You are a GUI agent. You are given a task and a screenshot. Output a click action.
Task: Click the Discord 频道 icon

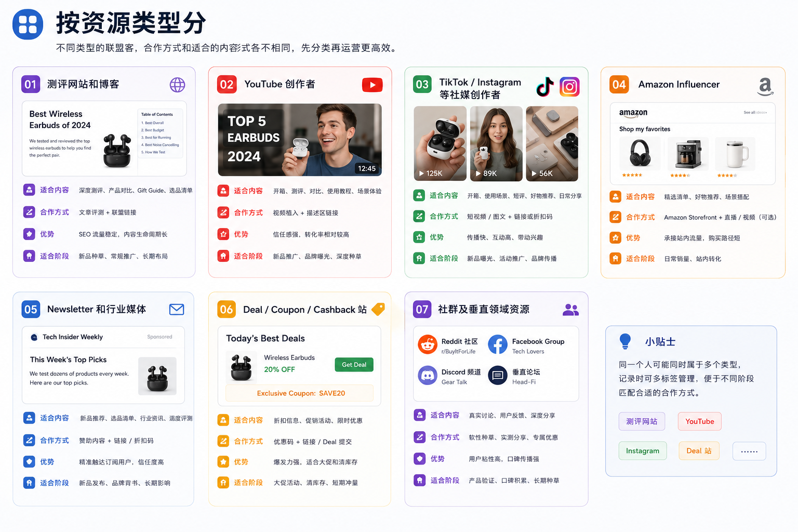[428, 375]
